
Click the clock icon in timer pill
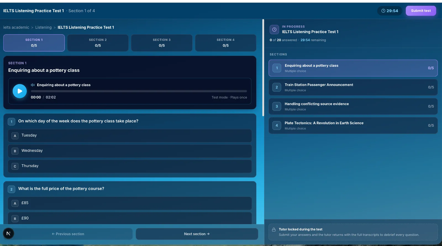pyautogui.click(x=383, y=11)
